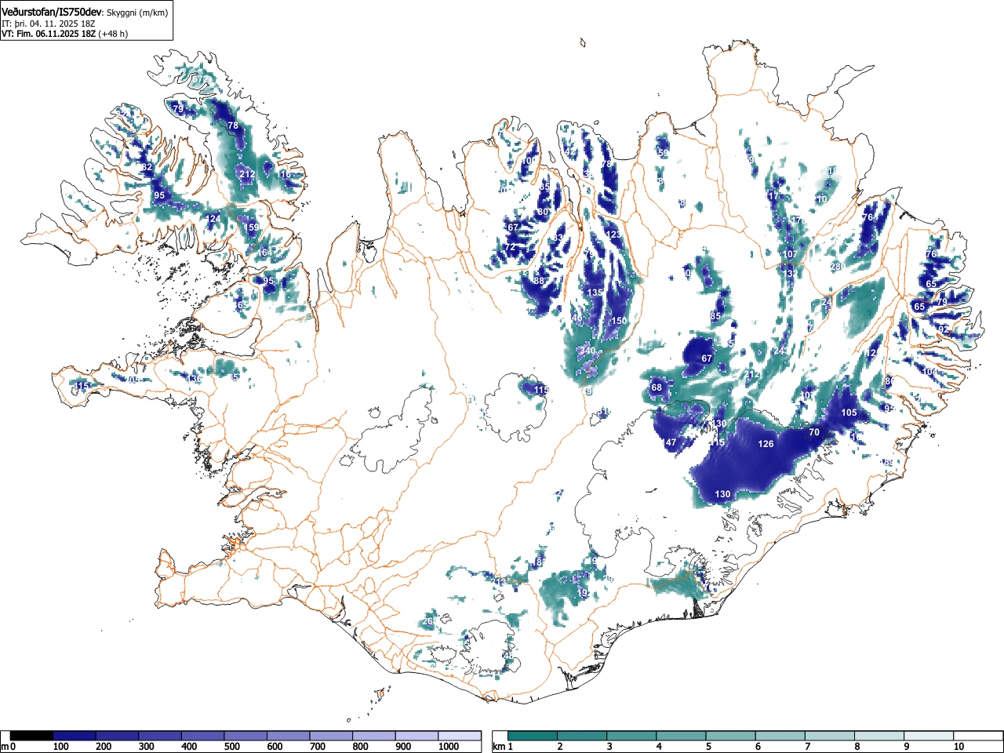This screenshot has width=1004, height=753.
Task: Click the 68 value label
Action: tap(657, 387)
